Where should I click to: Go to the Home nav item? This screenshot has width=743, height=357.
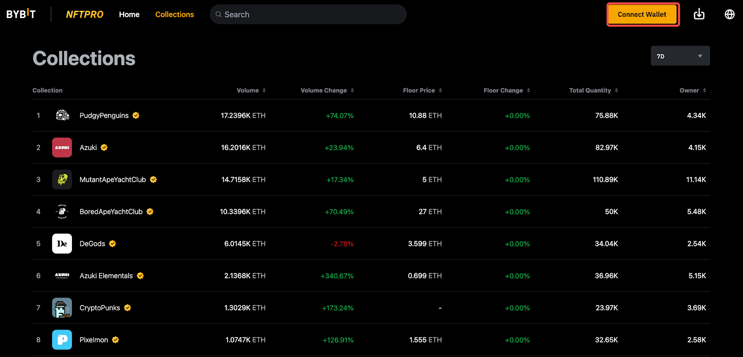(x=129, y=14)
